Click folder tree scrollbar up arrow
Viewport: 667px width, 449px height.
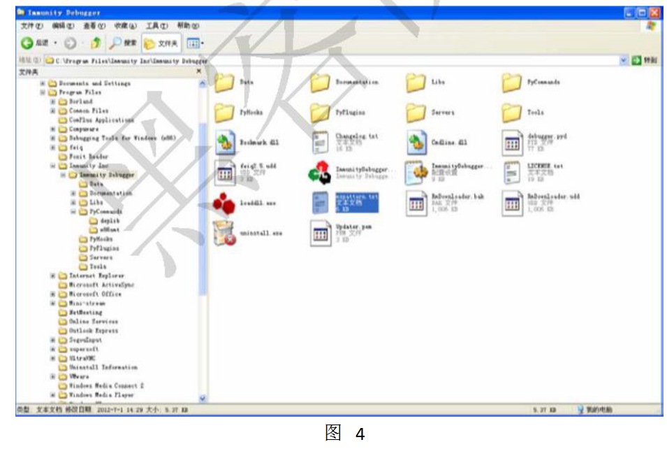coord(203,83)
